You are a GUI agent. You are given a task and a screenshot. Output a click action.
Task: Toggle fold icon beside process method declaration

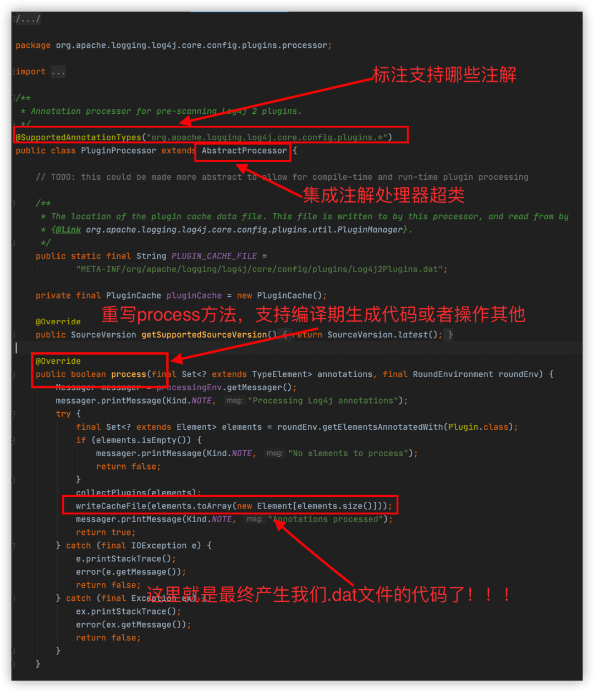[13, 375]
